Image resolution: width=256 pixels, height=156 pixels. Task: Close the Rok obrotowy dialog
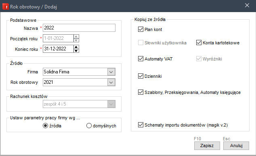click(x=247, y=5)
